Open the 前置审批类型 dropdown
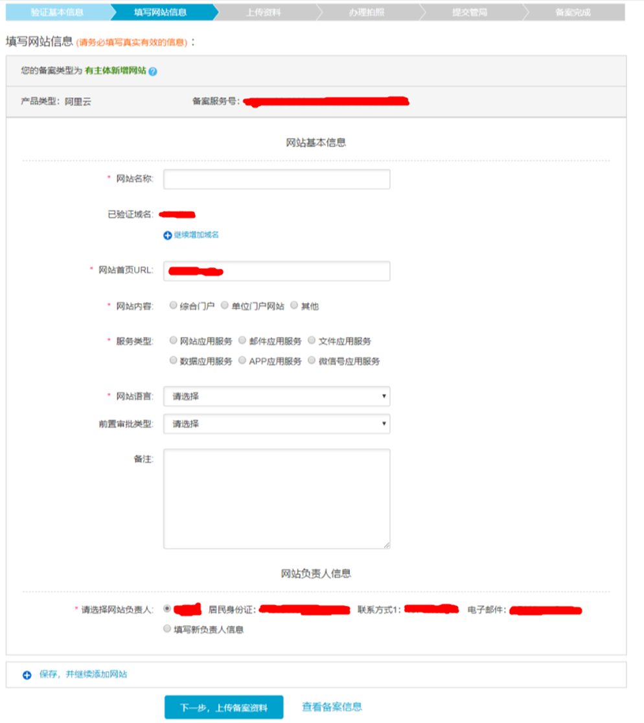644x723 pixels. pos(277,424)
